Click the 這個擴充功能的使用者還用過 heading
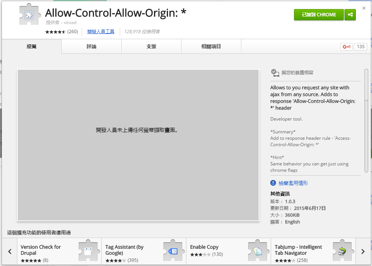This screenshot has width=372, height=266. [39, 232]
